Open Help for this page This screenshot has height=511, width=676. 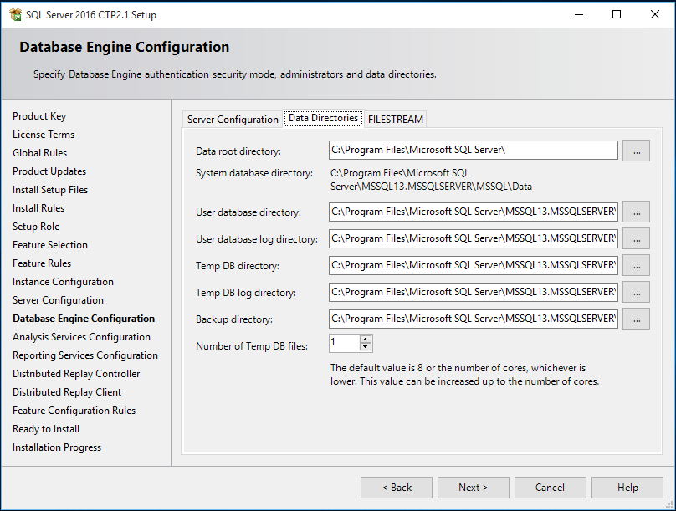click(627, 488)
